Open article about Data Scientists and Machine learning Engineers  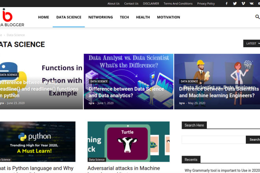219,92
